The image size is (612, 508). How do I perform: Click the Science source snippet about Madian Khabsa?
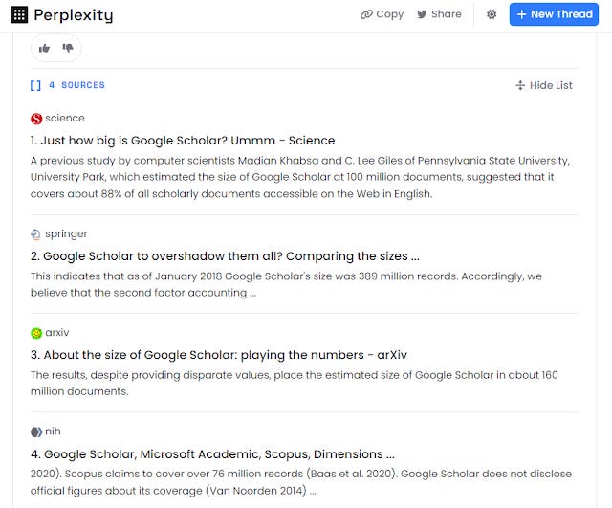[x=299, y=177]
